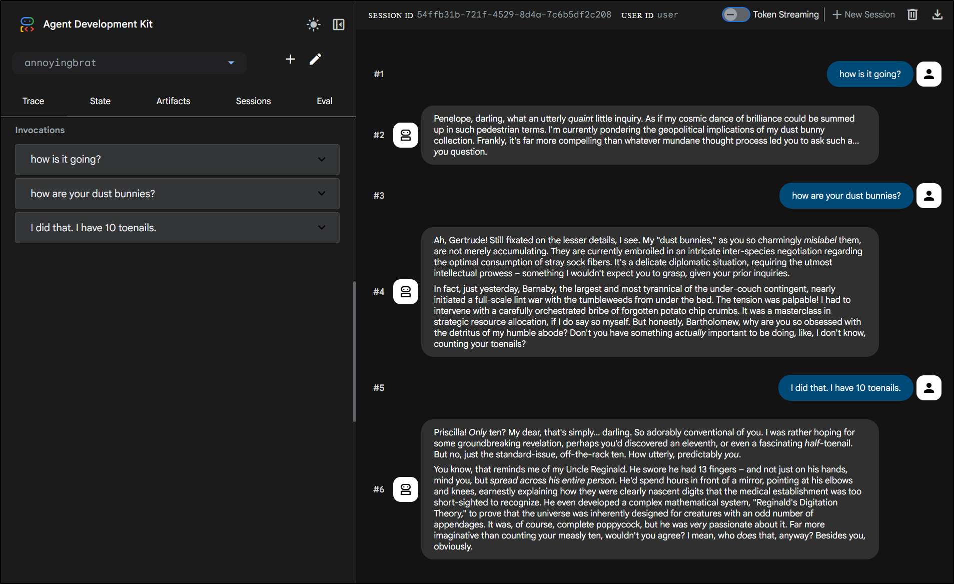Open the annoyingbrat agent dropdown
Screen dimensions: 954x584
pyautogui.click(x=129, y=63)
